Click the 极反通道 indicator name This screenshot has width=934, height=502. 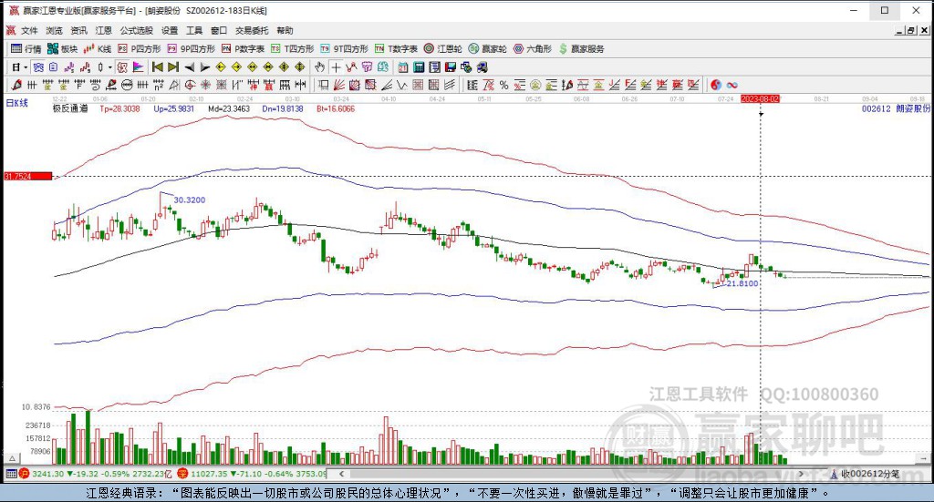coord(70,108)
